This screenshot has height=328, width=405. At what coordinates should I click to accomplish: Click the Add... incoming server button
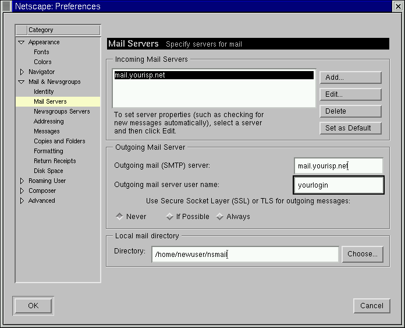350,77
